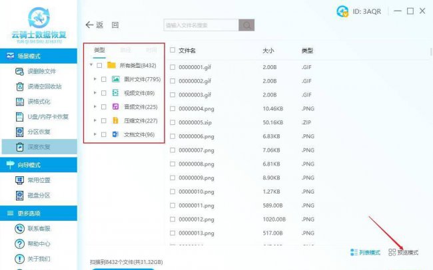Tick the 压缩文件(227) checkbox
Viewport: 433px width, 270px height.
point(103,120)
